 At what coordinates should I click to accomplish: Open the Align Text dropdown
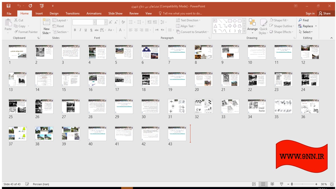click(186, 26)
